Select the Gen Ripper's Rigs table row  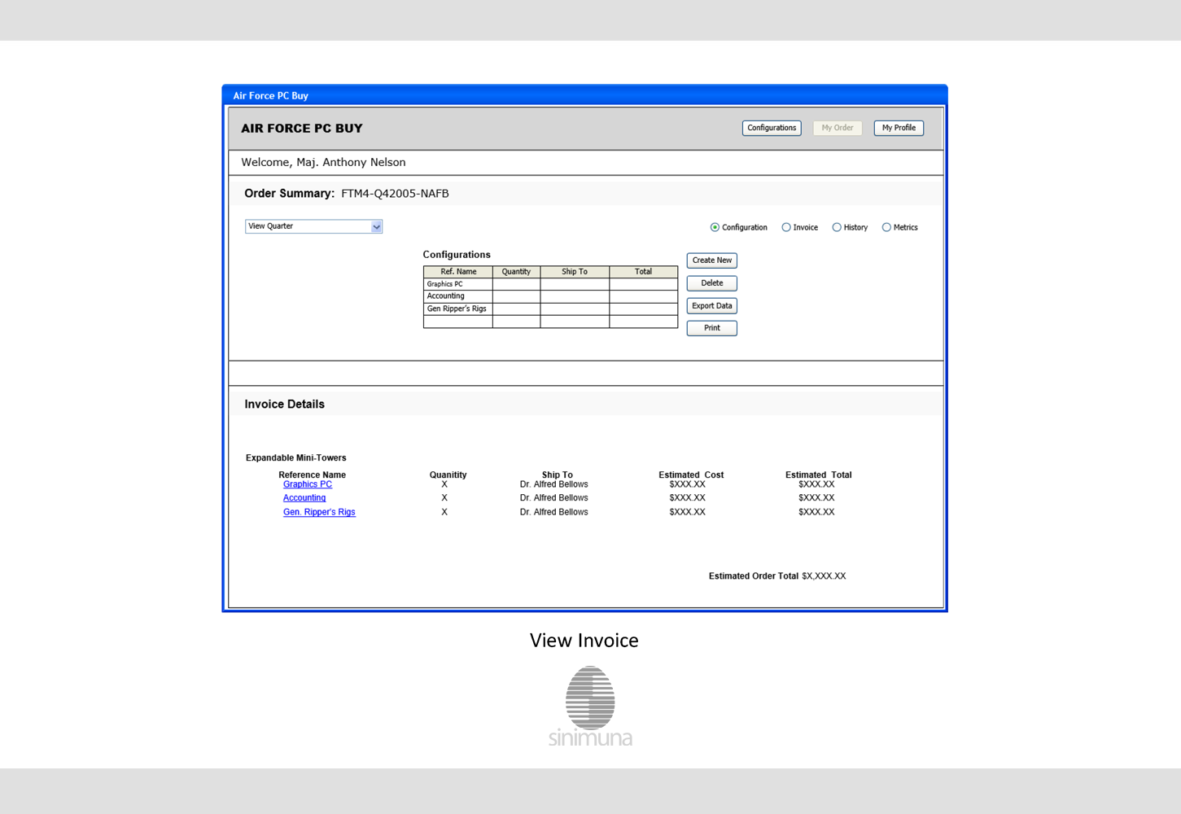click(x=551, y=309)
